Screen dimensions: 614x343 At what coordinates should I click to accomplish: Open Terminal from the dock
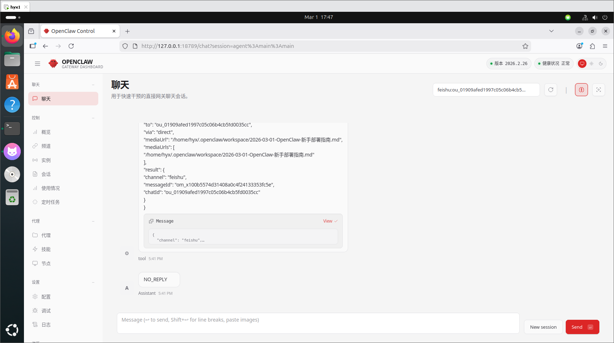coord(12,128)
